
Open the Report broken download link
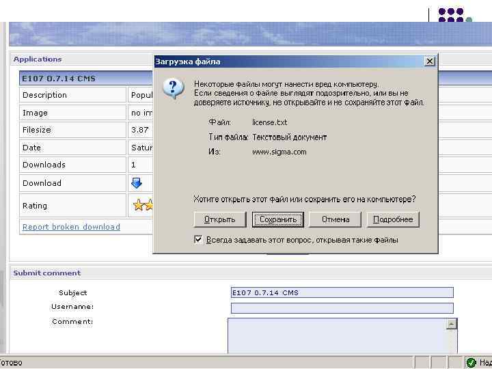tap(71, 227)
